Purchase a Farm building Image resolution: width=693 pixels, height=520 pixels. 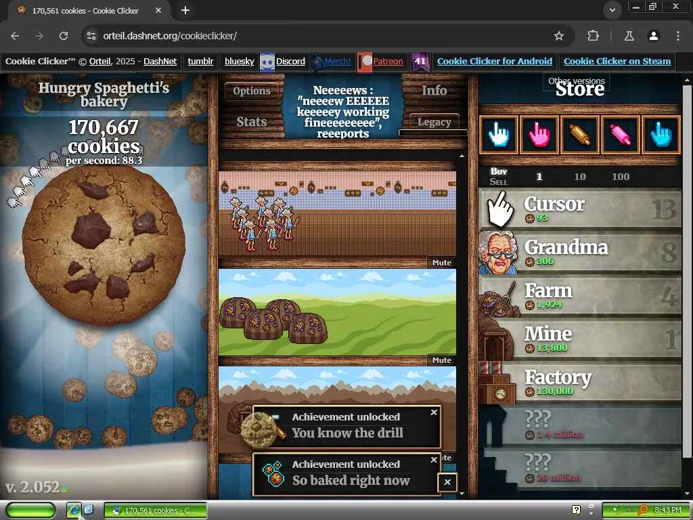coord(580,295)
